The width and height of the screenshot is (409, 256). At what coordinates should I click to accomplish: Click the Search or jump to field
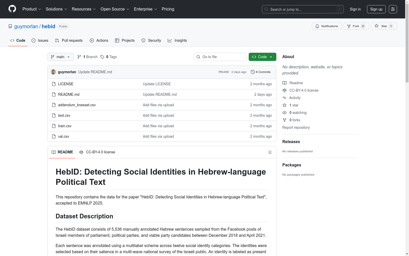click(x=303, y=9)
